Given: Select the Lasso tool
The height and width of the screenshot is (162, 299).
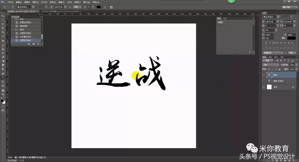Looking at the screenshot, I should click(x=2, y=24).
